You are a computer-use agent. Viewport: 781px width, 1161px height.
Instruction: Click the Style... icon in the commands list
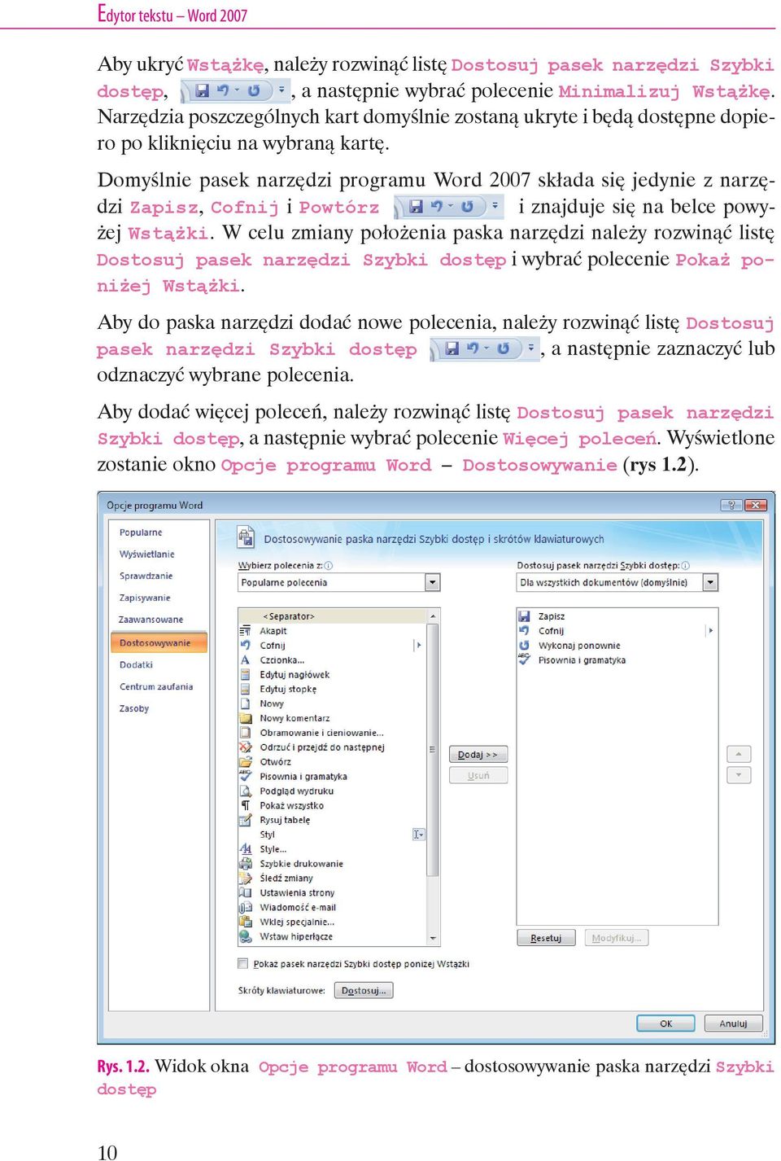coord(245,849)
